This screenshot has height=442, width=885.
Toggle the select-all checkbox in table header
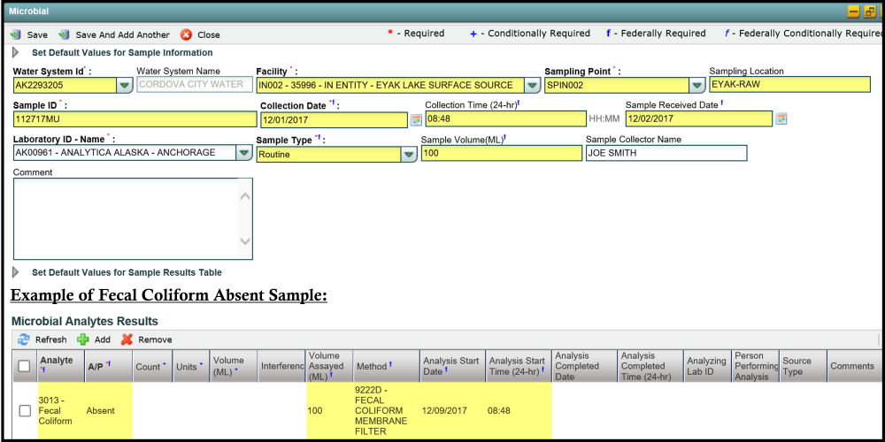[25, 366]
